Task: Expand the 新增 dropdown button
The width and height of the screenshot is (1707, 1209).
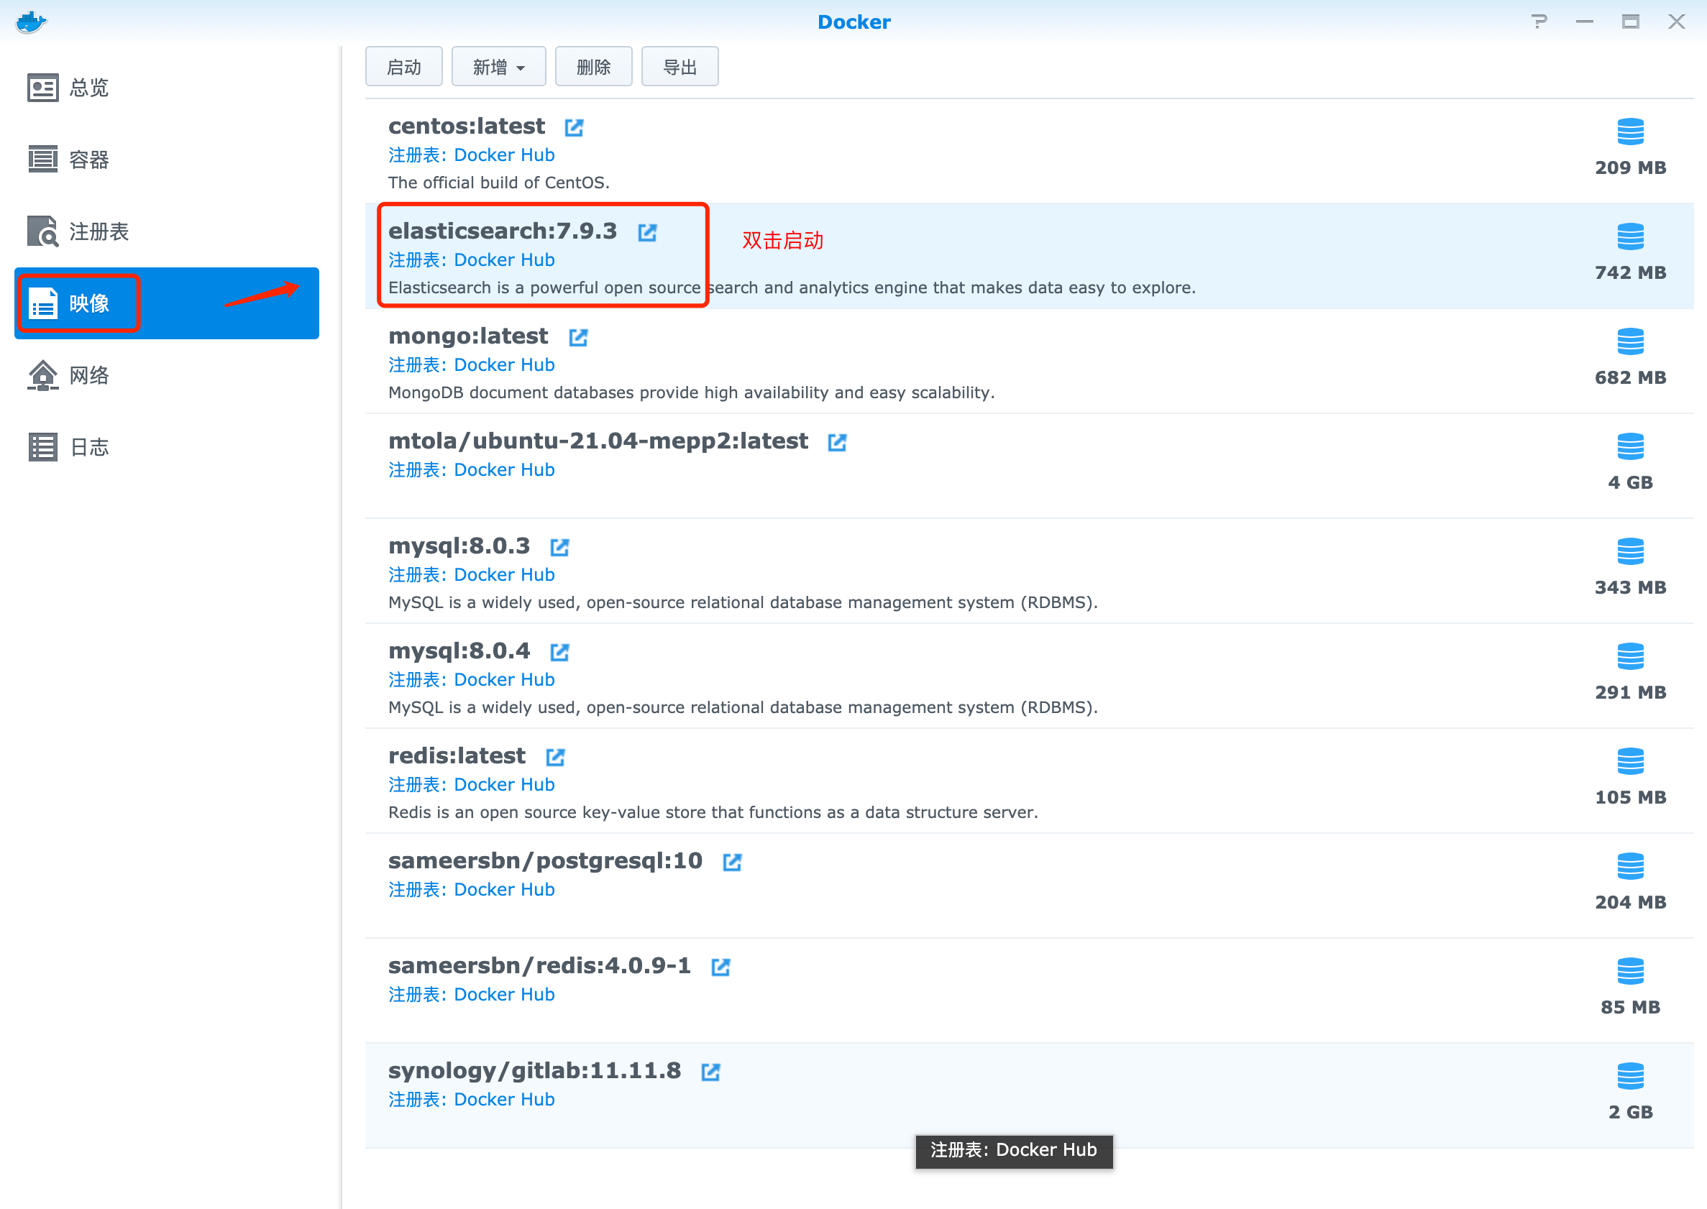Action: pos(498,67)
